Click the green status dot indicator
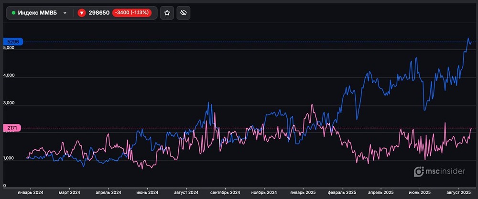 pos(13,13)
